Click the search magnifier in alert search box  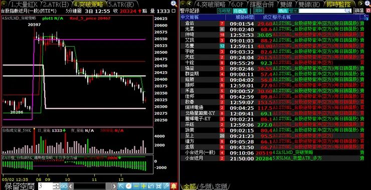pos(348,11)
